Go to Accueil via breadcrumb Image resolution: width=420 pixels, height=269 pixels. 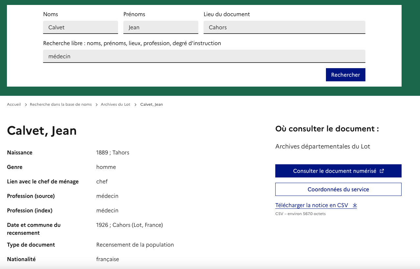(x=14, y=104)
